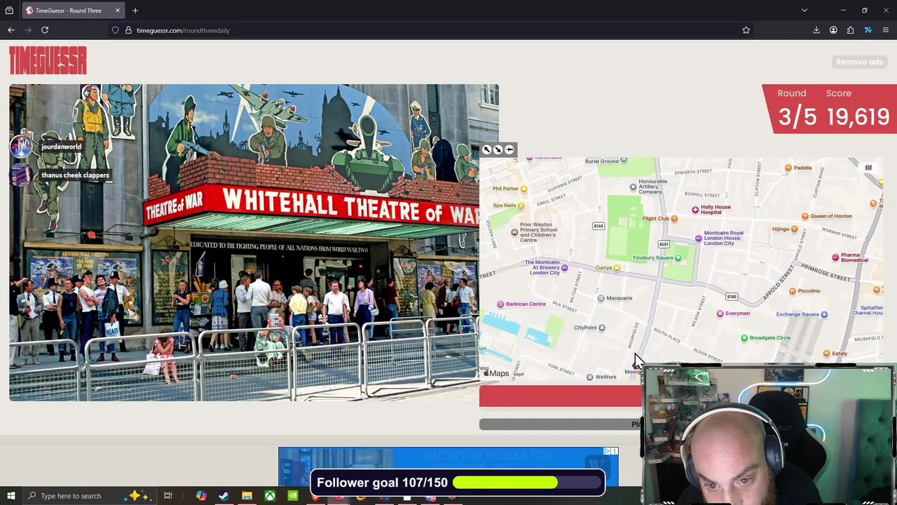Open Xbox app from taskbar
This screenshot has width=897, height=505.
tap(270, 496)
